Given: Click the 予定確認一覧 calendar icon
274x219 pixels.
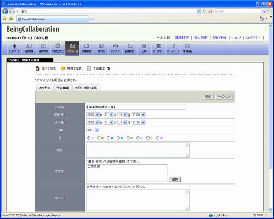Looking at the screenshot, I should (89, 68).
